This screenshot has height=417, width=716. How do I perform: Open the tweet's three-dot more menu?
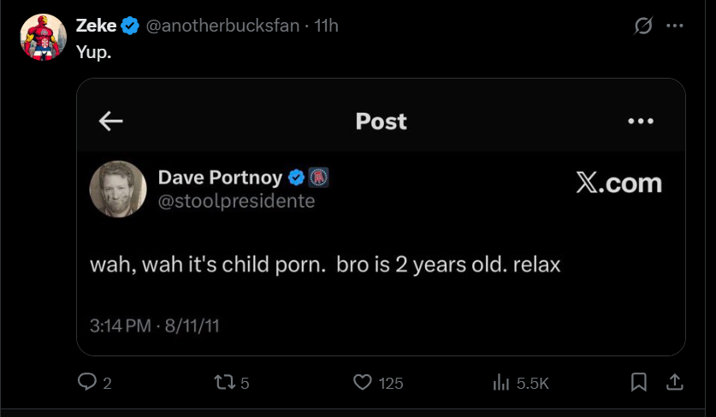(675, 26)
